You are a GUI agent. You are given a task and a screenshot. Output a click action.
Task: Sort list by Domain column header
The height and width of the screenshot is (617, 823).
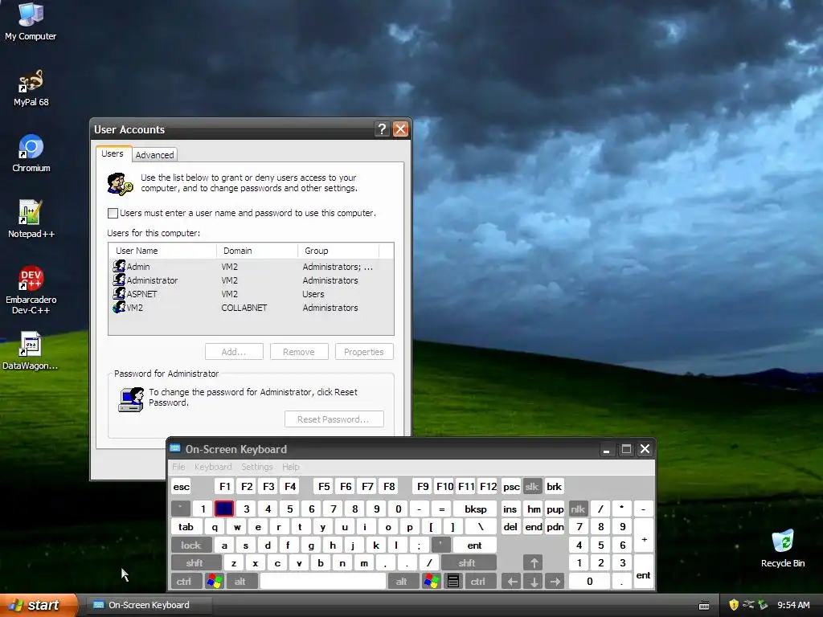[257, 251]
